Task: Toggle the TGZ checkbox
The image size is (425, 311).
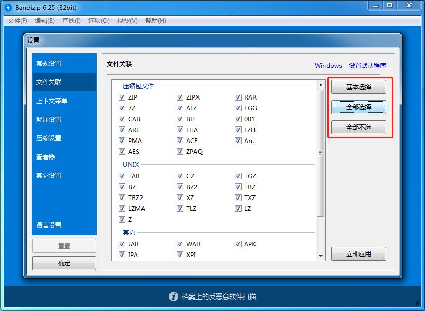Action: pyautogui.click(x=238, y=176)
